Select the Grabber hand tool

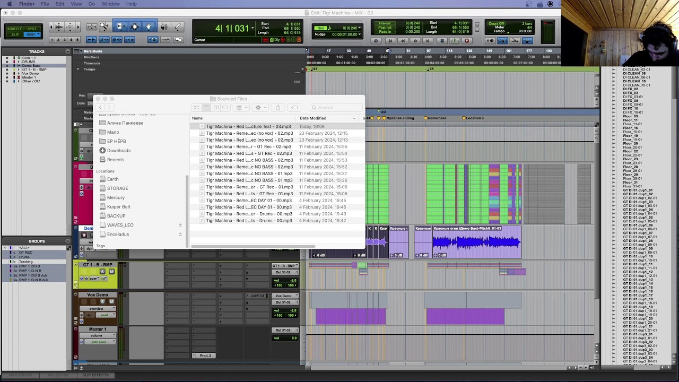(149, 27)
